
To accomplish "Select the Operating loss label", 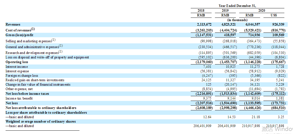I will (x=17, y=62).
